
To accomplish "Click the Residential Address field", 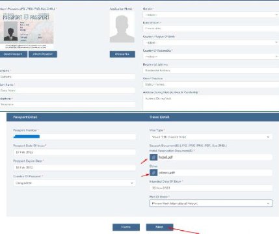I will coord(211,70).
